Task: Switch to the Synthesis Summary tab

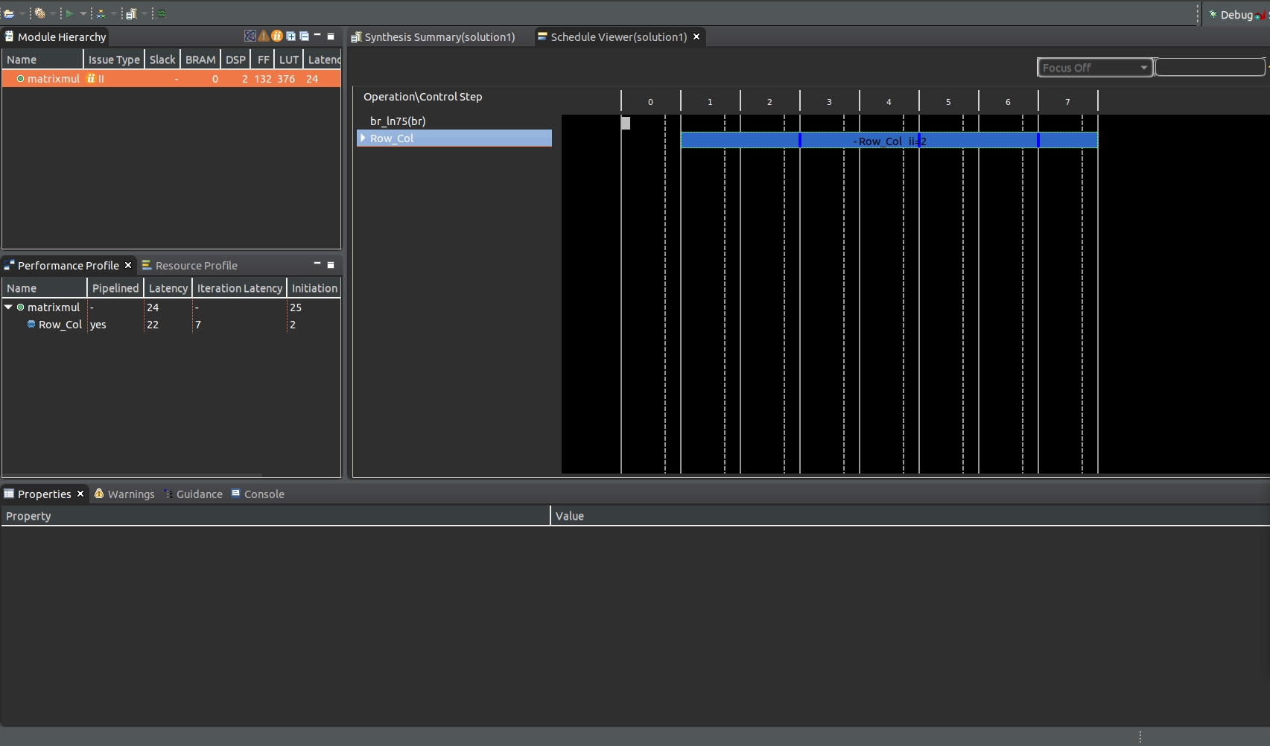Action: point(439,36)
